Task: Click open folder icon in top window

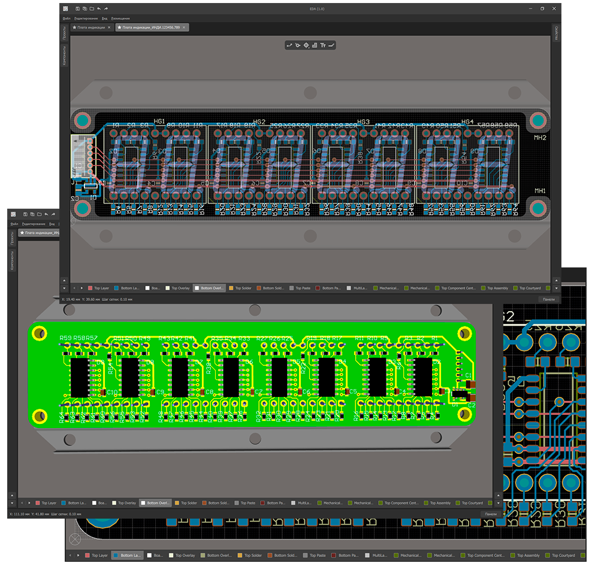Action: tap(91, 9)
